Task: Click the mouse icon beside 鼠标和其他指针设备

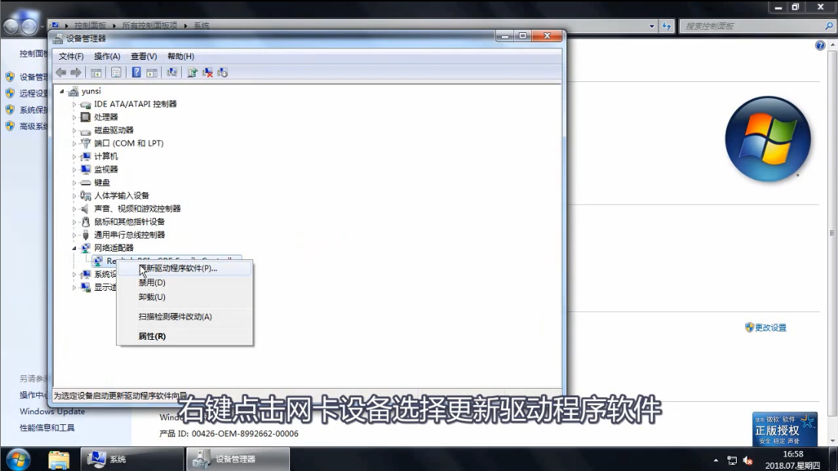Action: point(85,222)
